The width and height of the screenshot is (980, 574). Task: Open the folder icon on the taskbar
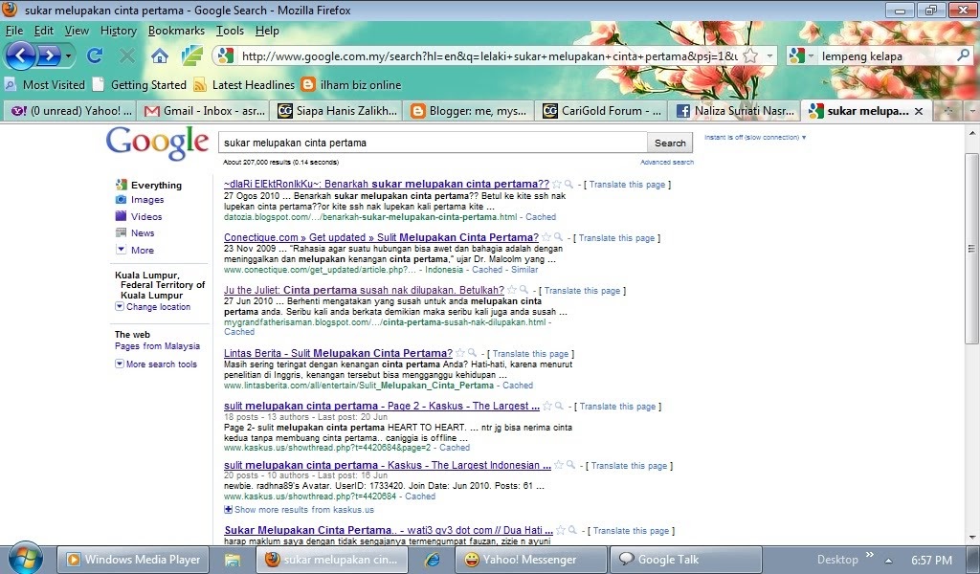click(x=233, y=560)
